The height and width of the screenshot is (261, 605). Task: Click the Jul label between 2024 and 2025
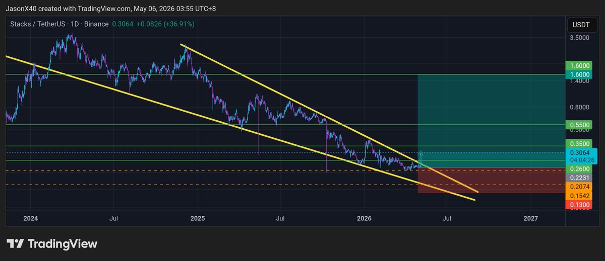pyautogui.click(x=114, y=218)
